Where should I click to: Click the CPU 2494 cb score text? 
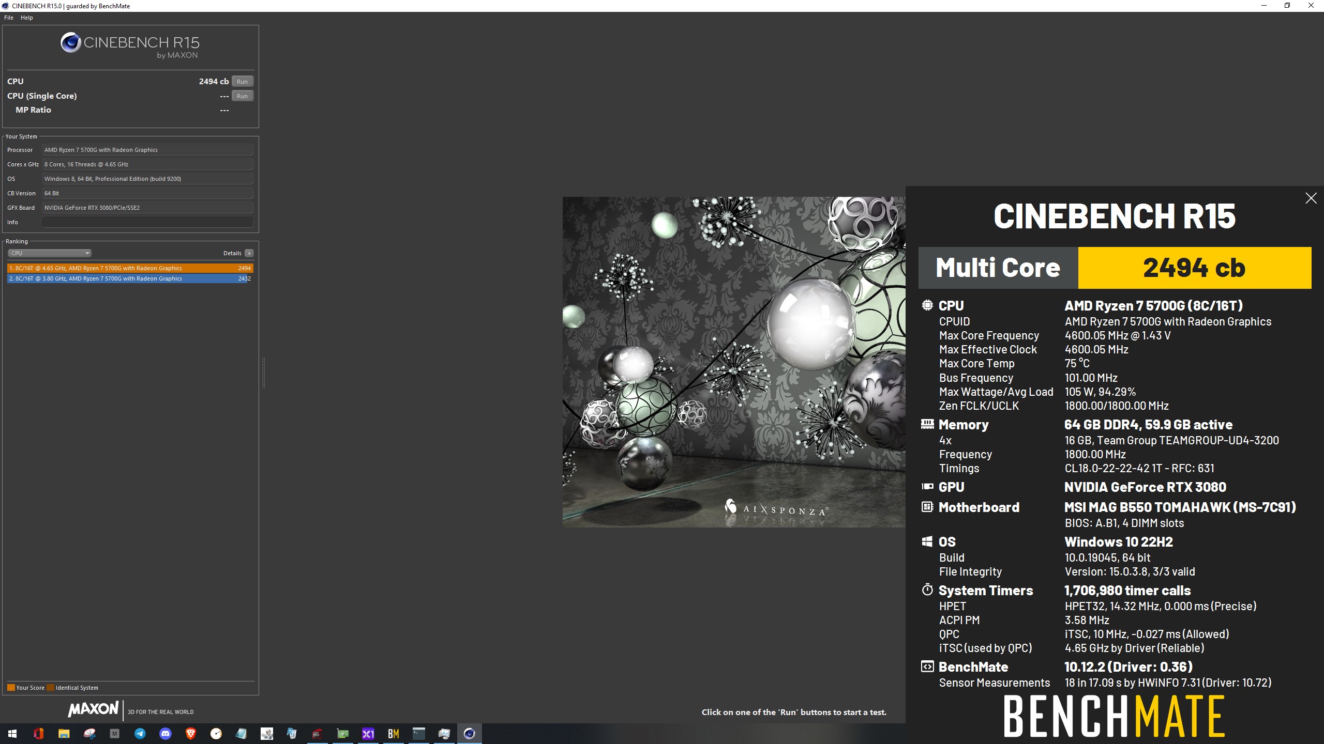(x=214, y=82)
